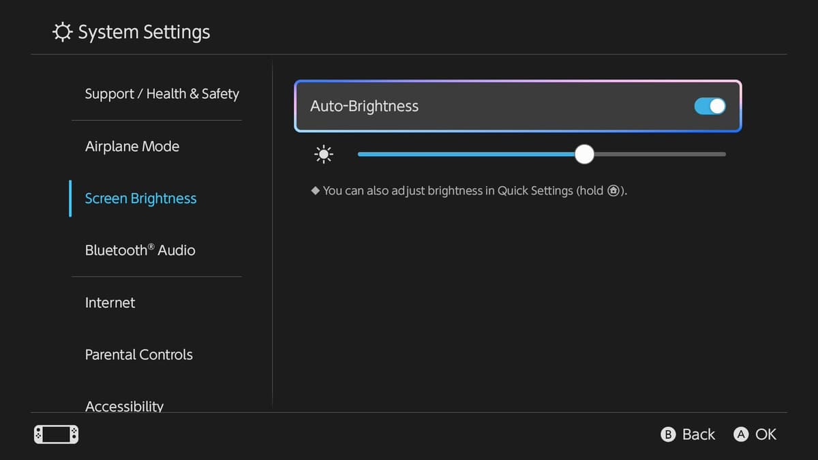
Task: Open Support / Health & Safety
Action: pos(162,93)
